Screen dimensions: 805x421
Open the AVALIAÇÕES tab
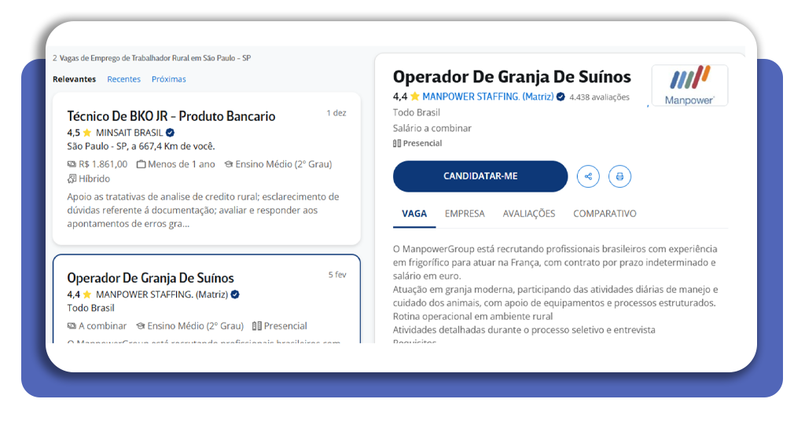(x=529, y=214)
